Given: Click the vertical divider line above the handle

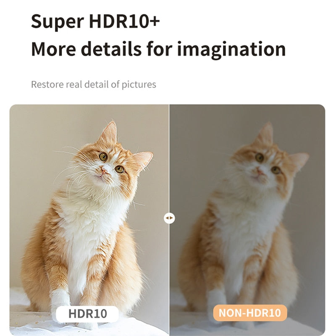Looking at the screenshot, I should 169,159.
